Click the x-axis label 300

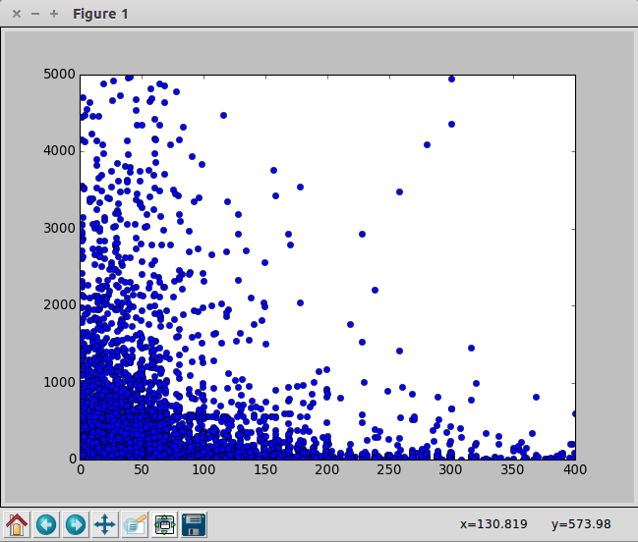tap(451, 470)
